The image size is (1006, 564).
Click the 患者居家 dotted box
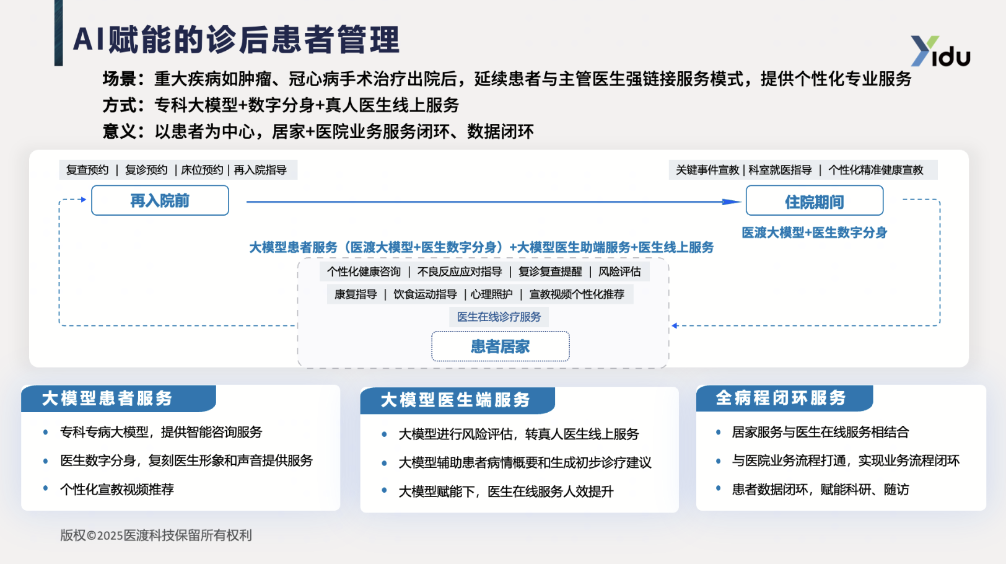500,346
